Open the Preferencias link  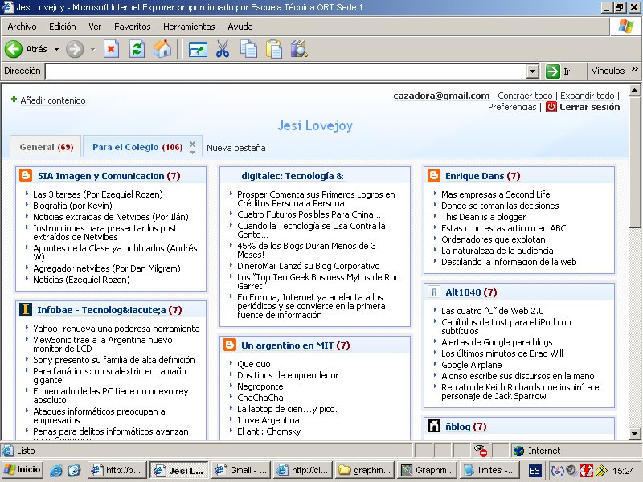tap(512, 107)
